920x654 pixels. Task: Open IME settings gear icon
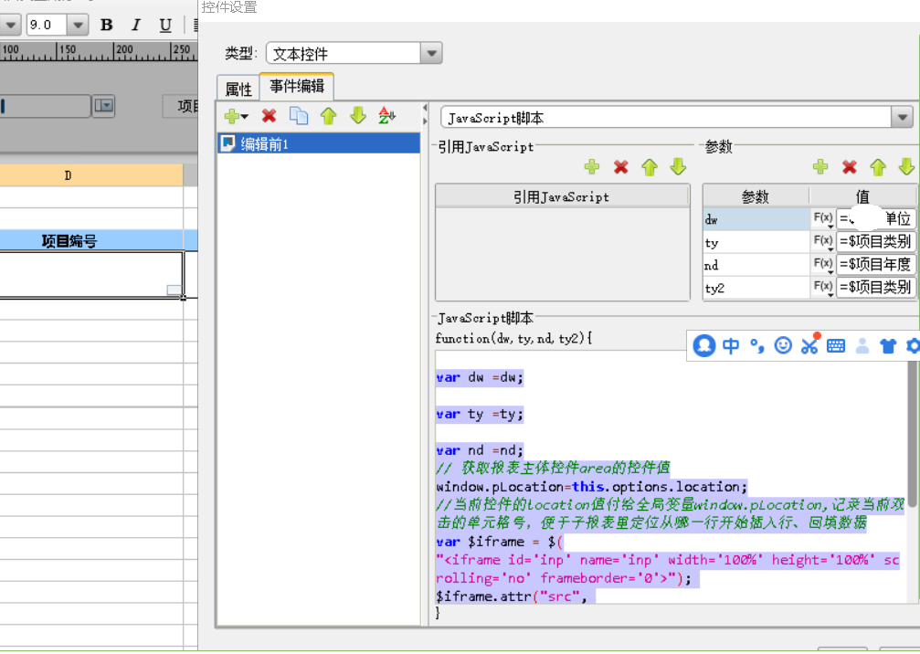pos(913,345)
